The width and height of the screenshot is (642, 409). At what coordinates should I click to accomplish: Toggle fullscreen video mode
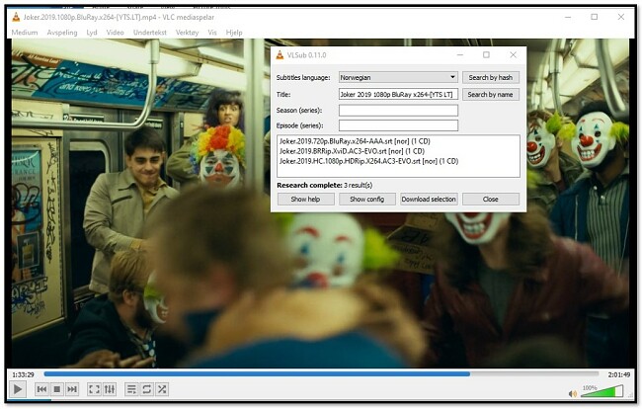(x=94, y=389)
